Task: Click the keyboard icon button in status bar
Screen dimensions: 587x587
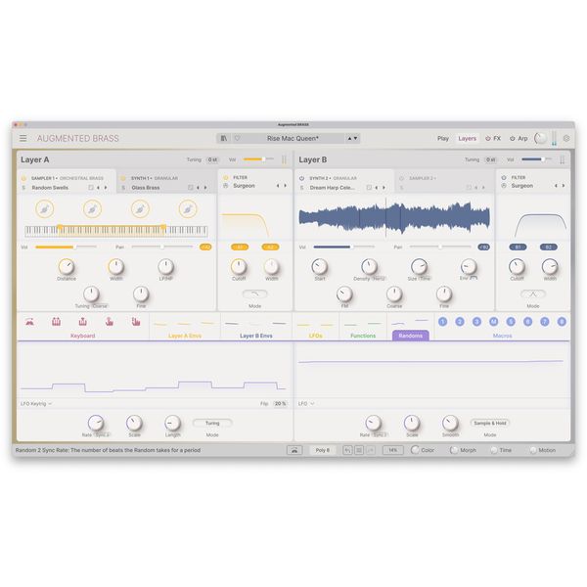Action: 294,450
